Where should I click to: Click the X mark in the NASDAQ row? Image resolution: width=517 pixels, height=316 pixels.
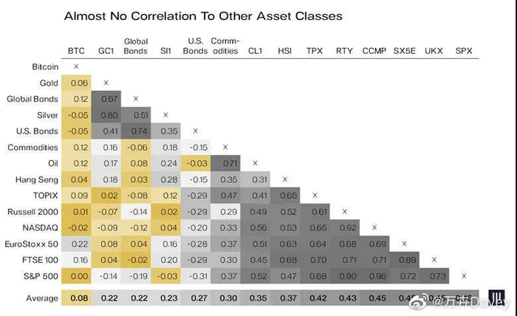[x=374, y=227]
